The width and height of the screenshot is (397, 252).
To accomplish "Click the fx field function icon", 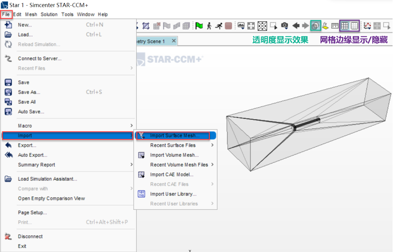I will click(x=325, y=26).
